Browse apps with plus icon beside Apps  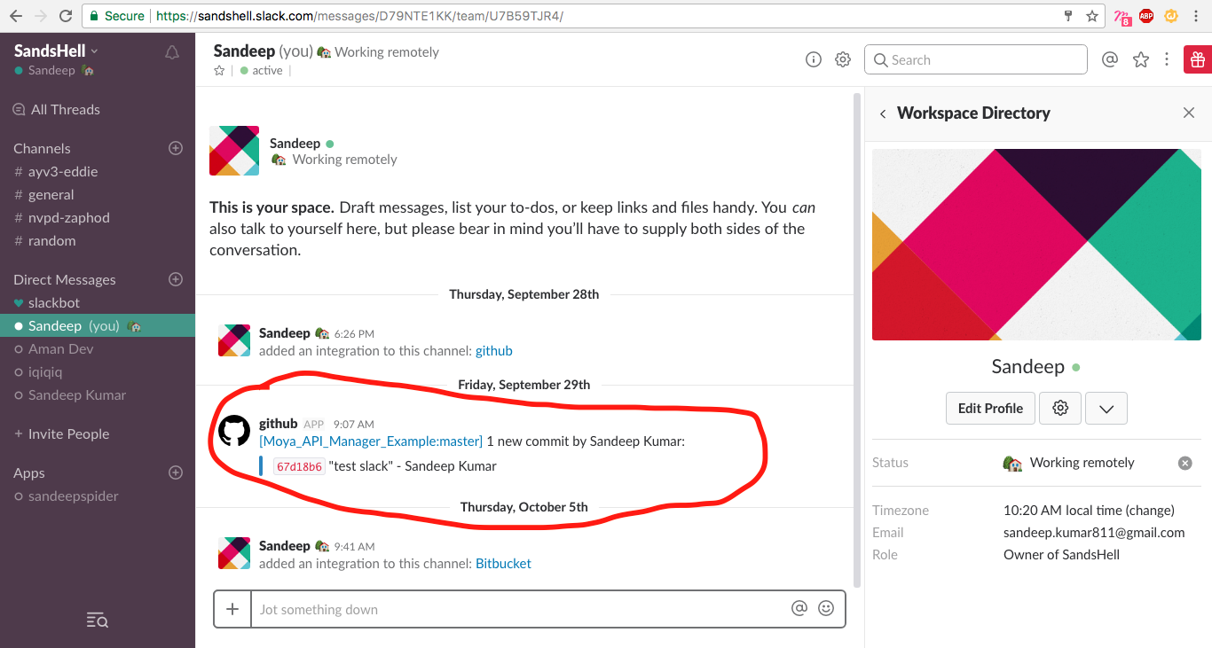(x=176, y=472)
